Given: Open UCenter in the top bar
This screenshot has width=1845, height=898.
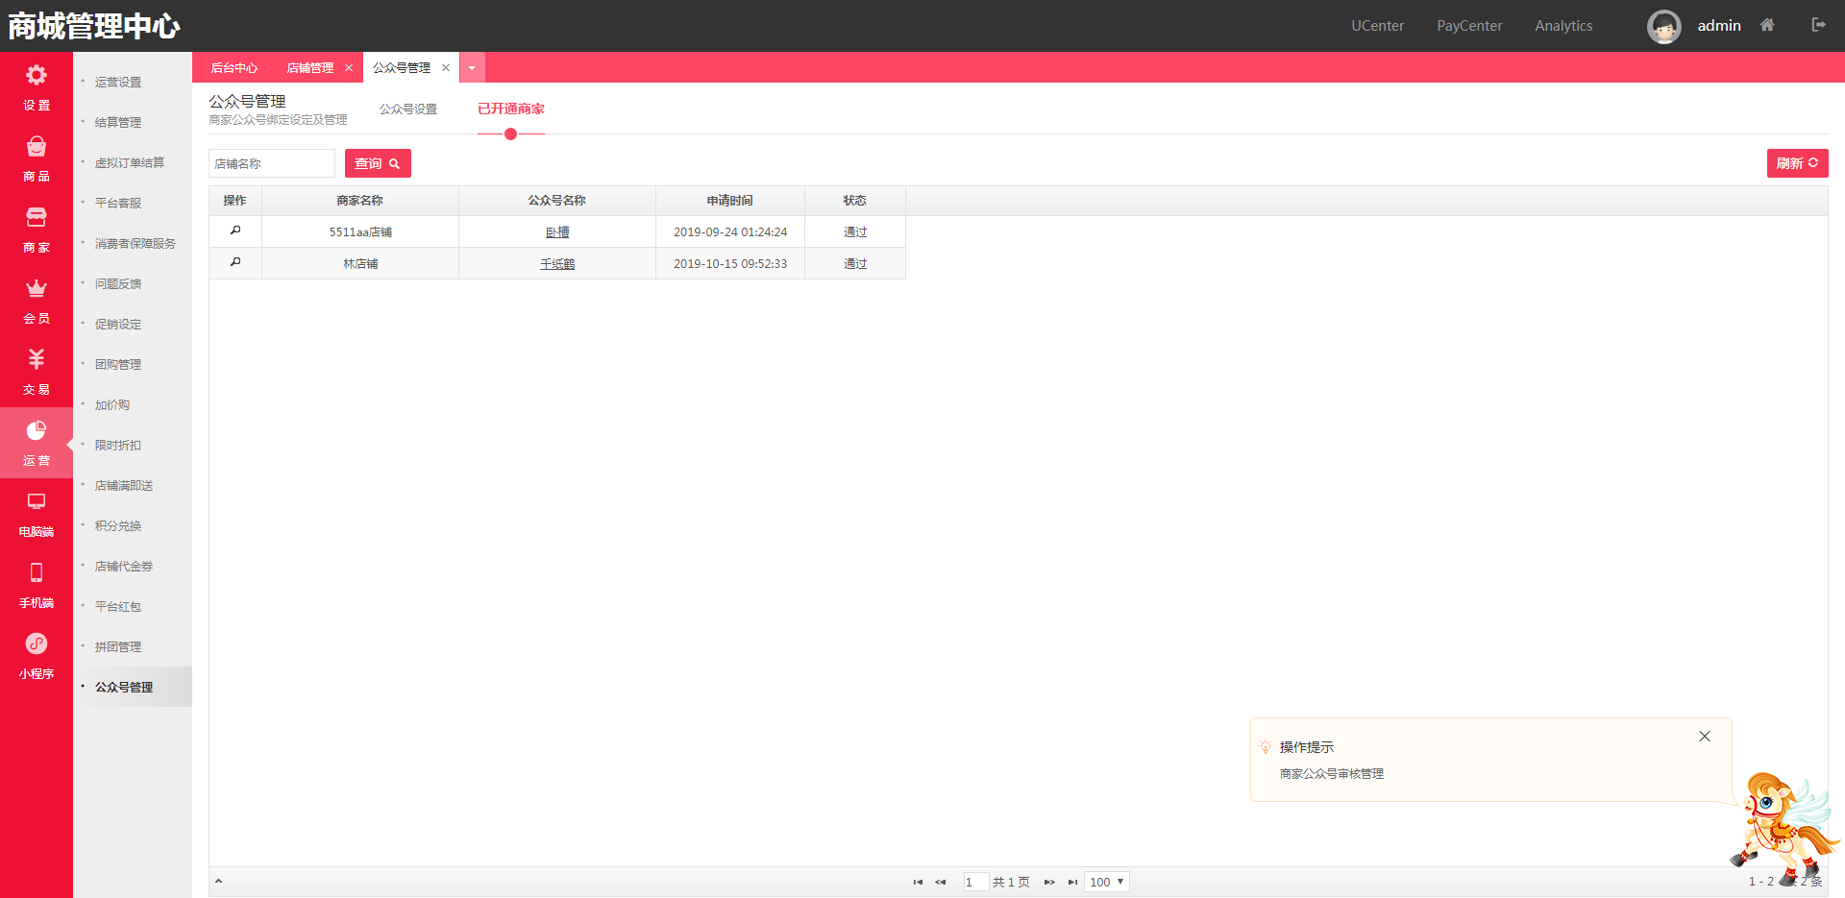Looking at the screenshot, I should (x=1378, y=26).
